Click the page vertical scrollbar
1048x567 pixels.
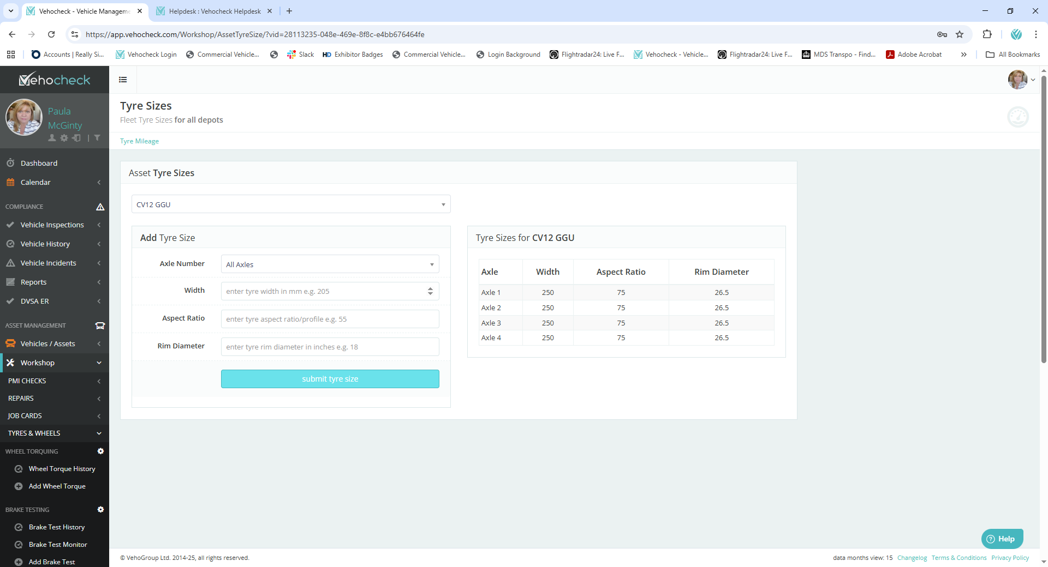pyautogui.click(x=1044, y=220)
